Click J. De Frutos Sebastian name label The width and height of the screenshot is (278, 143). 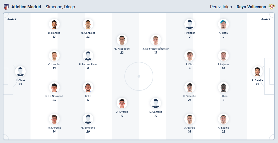(x=156, y=48)
